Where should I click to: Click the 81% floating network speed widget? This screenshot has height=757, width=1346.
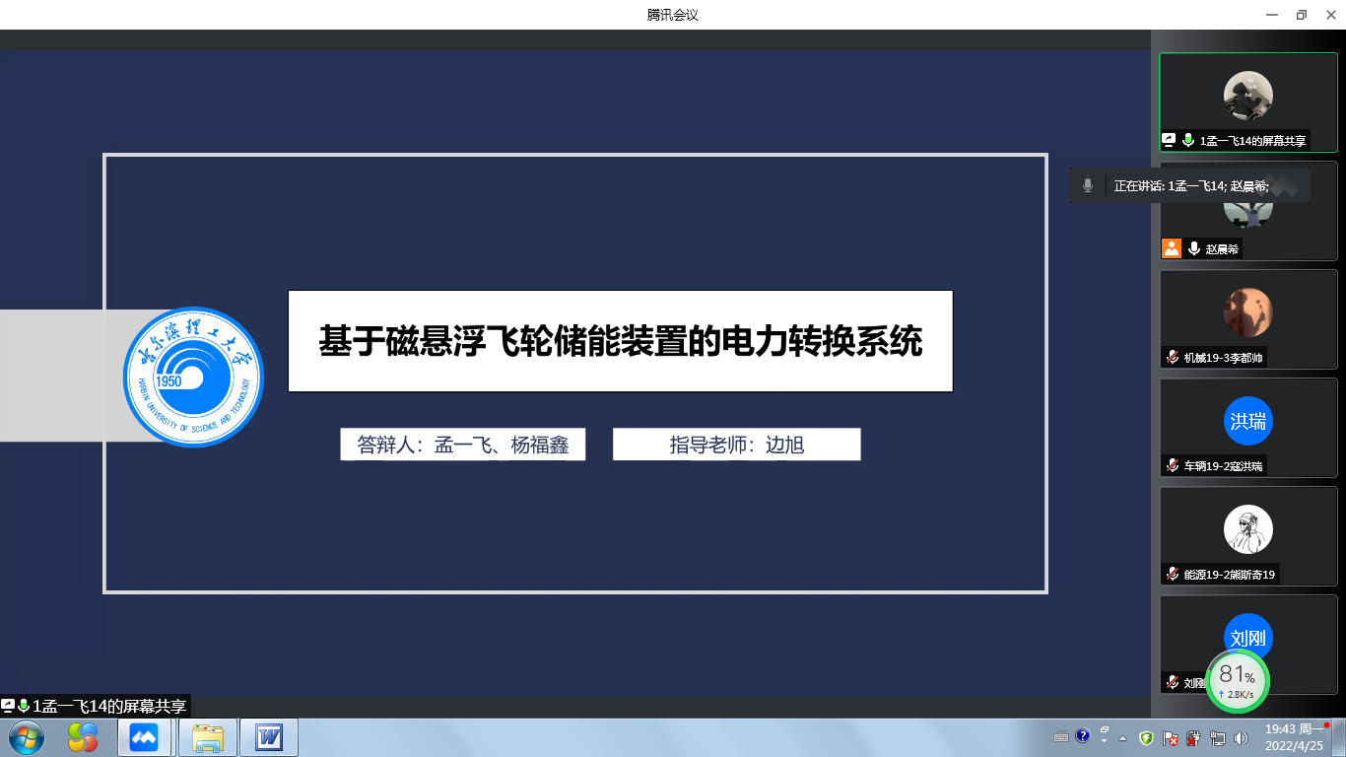point(1237,680)
